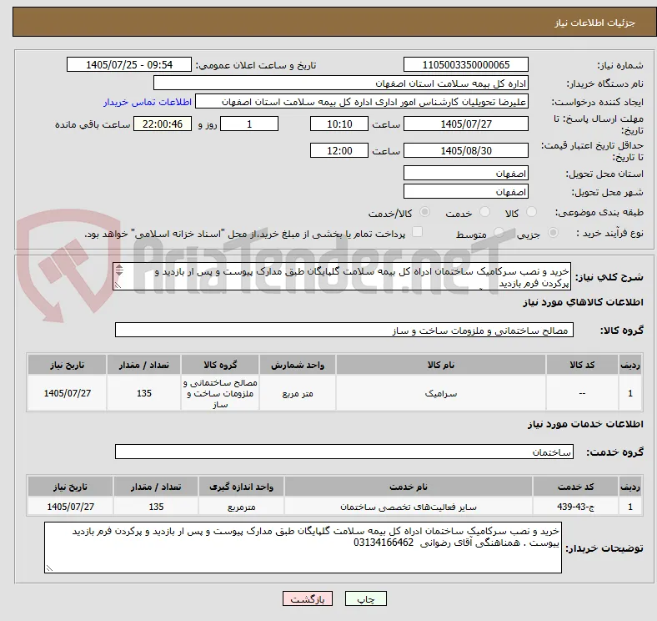Click the واحد شمارش column header
The width and height of the screenshot is (657, 621).
pos(298,365)
